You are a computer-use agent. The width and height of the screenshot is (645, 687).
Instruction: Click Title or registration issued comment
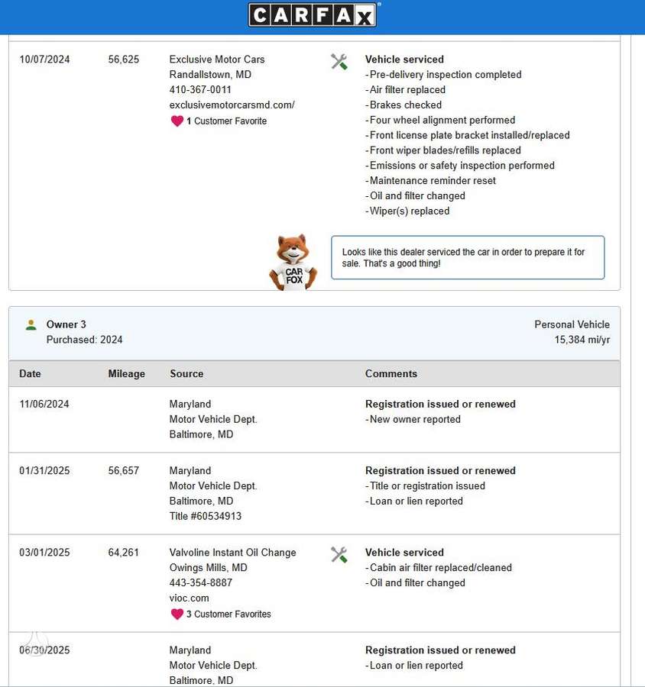pos(425,486)
